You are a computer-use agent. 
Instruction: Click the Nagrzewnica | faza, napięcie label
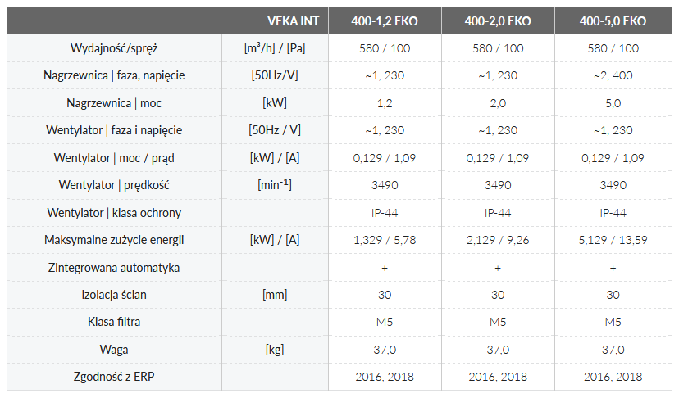[x=114, y=75]
